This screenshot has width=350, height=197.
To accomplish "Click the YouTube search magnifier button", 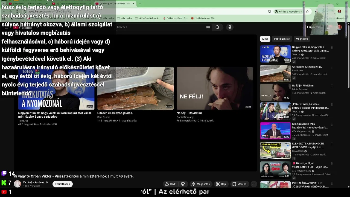I will [x=217, y=27].
